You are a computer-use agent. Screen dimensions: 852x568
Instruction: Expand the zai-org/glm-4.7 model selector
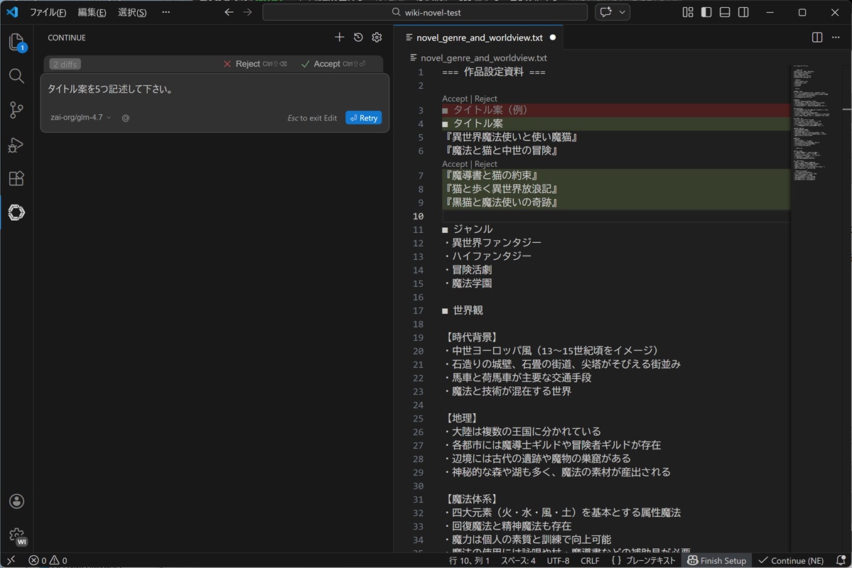pyautogui.click(x=80, y=118)
